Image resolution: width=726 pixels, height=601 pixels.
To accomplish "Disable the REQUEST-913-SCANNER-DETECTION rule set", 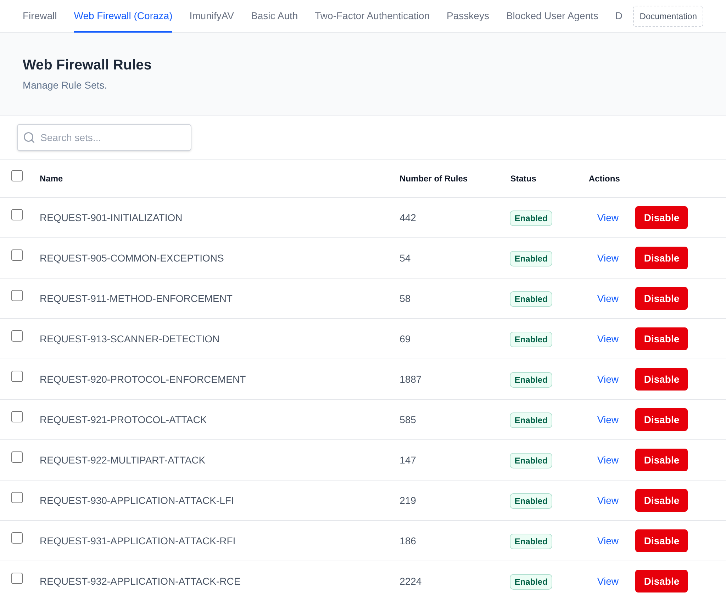I will tap(661, 339).
